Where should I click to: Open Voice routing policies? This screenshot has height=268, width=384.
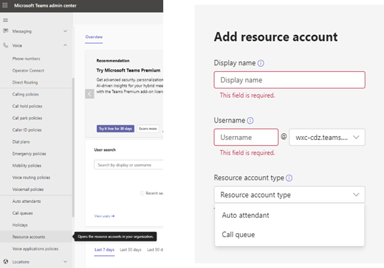click(31, 178)
